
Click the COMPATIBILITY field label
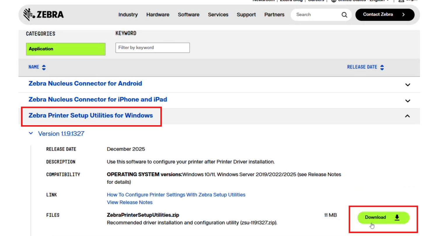point(63,175)
